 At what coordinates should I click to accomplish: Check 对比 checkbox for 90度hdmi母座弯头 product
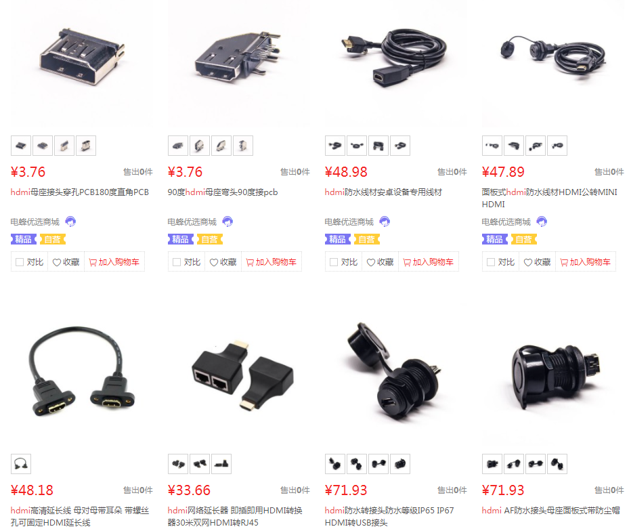coord(177,262)
